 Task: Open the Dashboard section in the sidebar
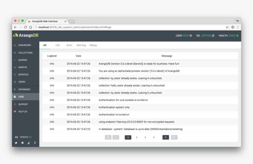[24, 45]
